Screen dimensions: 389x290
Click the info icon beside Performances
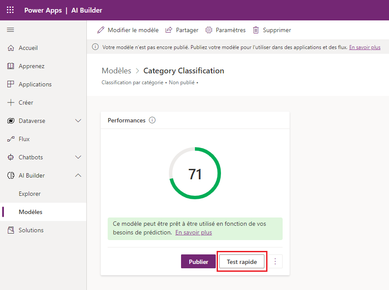click(152, 120)
